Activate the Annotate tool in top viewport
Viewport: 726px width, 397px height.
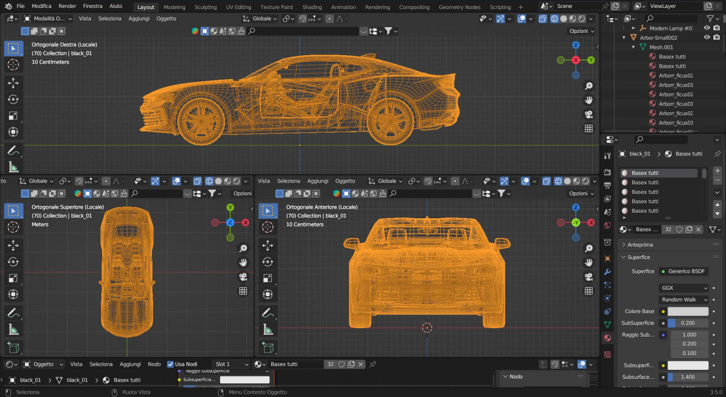13,151
